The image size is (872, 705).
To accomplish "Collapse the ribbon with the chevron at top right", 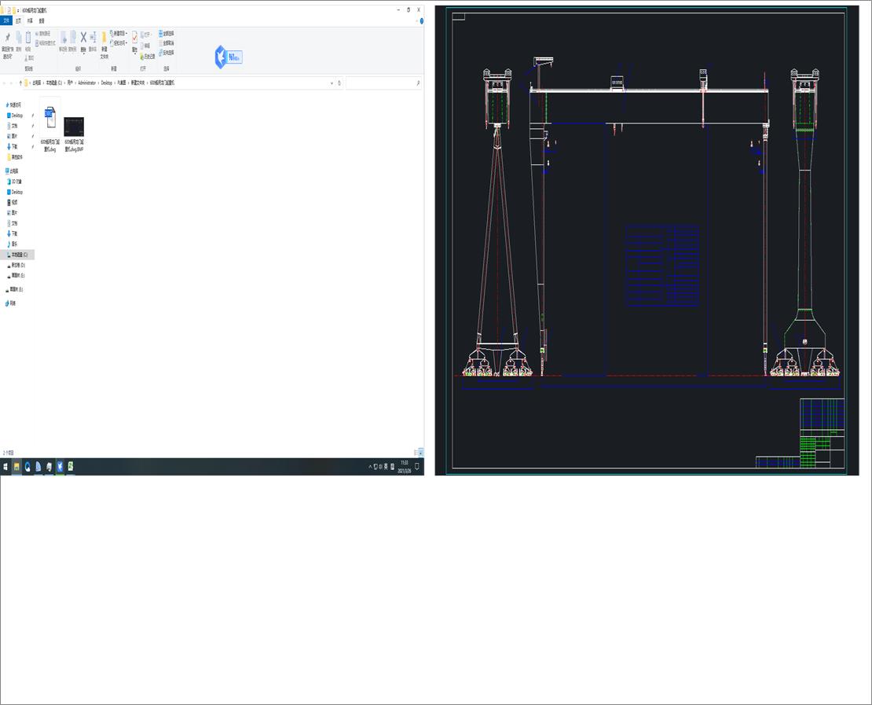I will point(416,21).
